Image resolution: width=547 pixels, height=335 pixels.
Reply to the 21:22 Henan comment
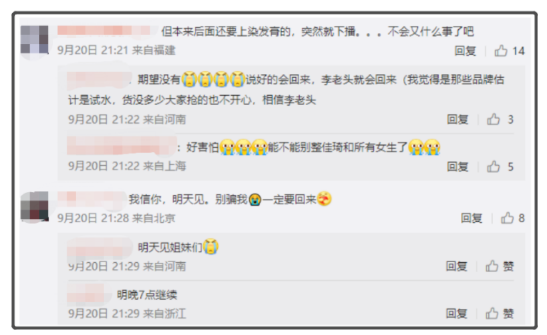[x=458, y=119]
